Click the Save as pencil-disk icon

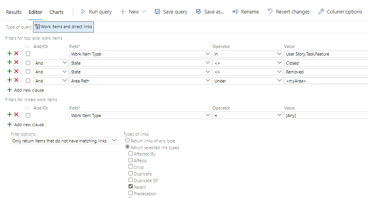[x=199, y=12]
